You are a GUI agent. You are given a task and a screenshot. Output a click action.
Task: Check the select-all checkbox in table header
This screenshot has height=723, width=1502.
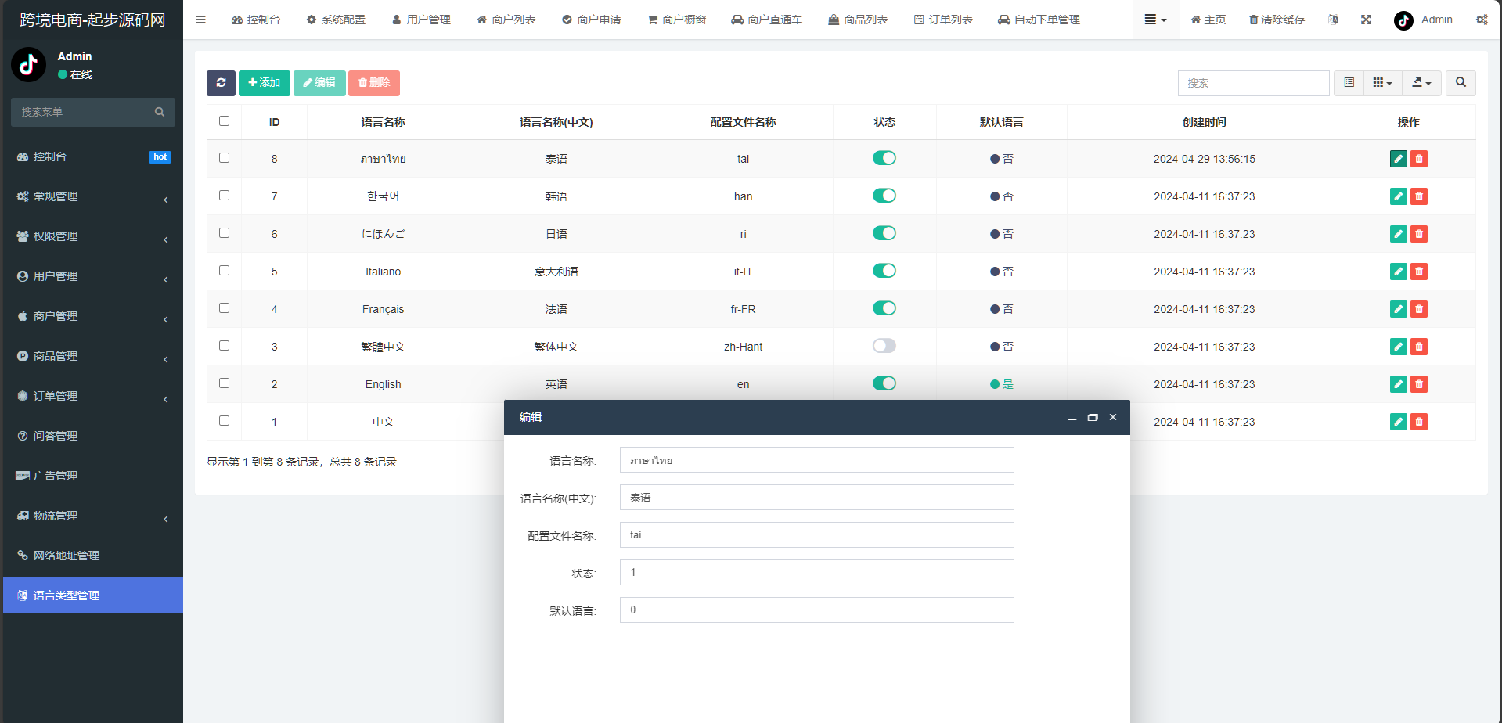pos(224,121)
